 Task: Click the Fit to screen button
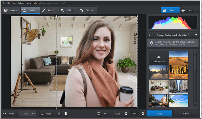point(104,114)
